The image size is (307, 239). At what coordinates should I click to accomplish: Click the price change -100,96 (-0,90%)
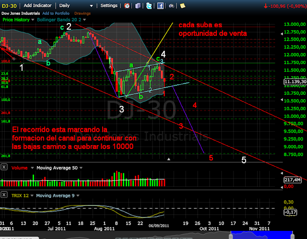pos(285,6)
